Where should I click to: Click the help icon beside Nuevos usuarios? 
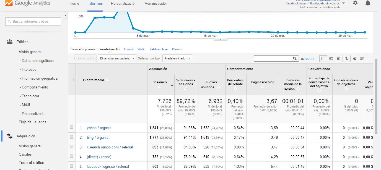218,87
